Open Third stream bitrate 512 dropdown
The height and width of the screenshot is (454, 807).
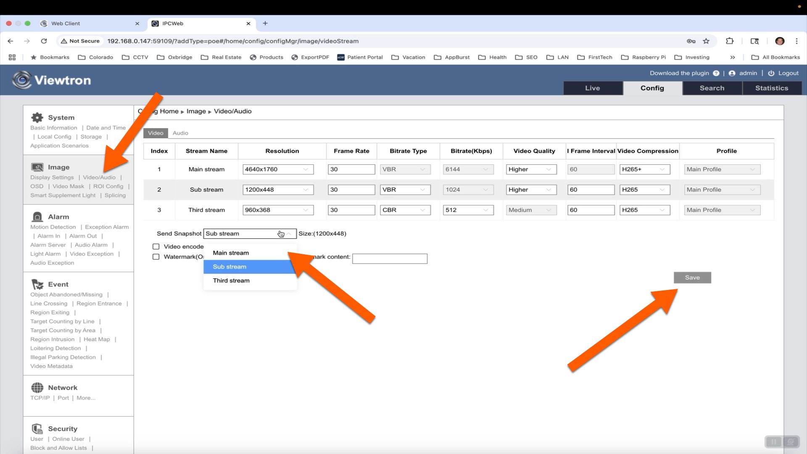[x=468, y=210]
